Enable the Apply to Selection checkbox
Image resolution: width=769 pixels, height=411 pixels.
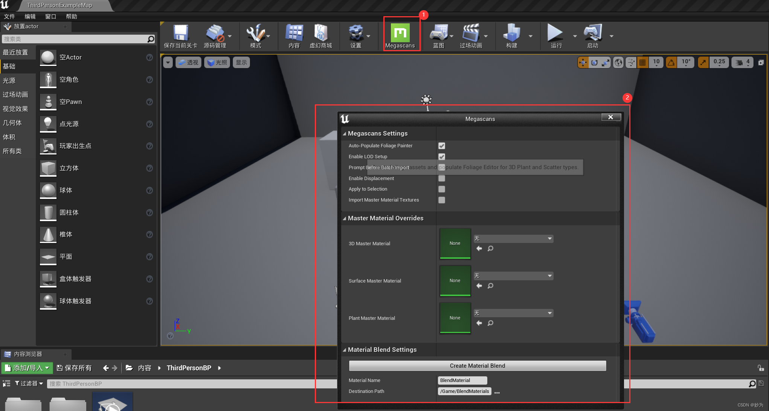[x=442, y=189]
